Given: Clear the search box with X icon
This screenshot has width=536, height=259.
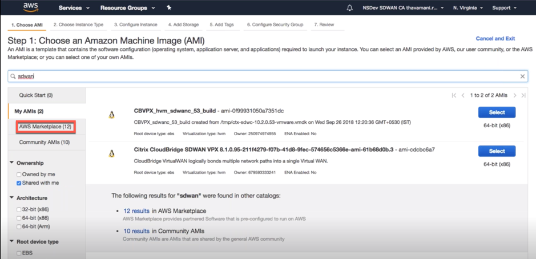Looking at the screenshot, I should (522, 76).
